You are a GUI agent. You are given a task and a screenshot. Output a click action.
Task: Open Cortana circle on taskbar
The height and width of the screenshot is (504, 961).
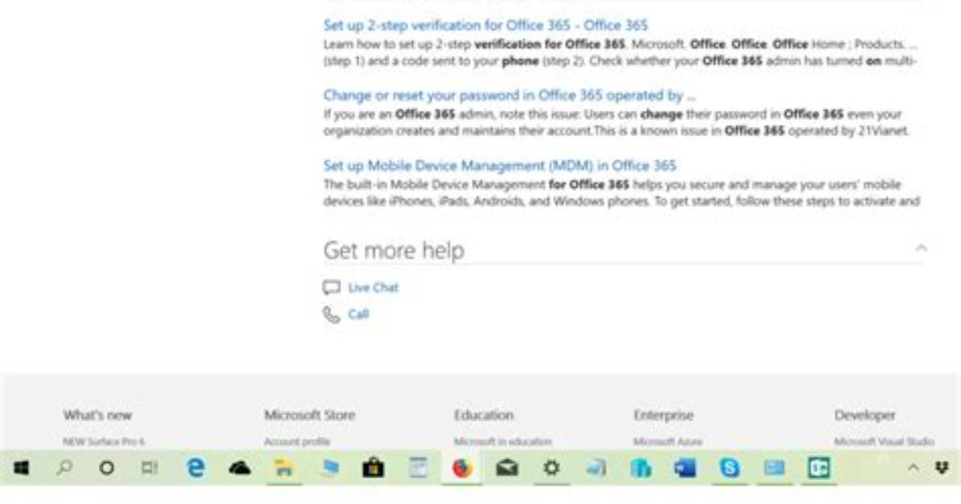coord(107,469)
